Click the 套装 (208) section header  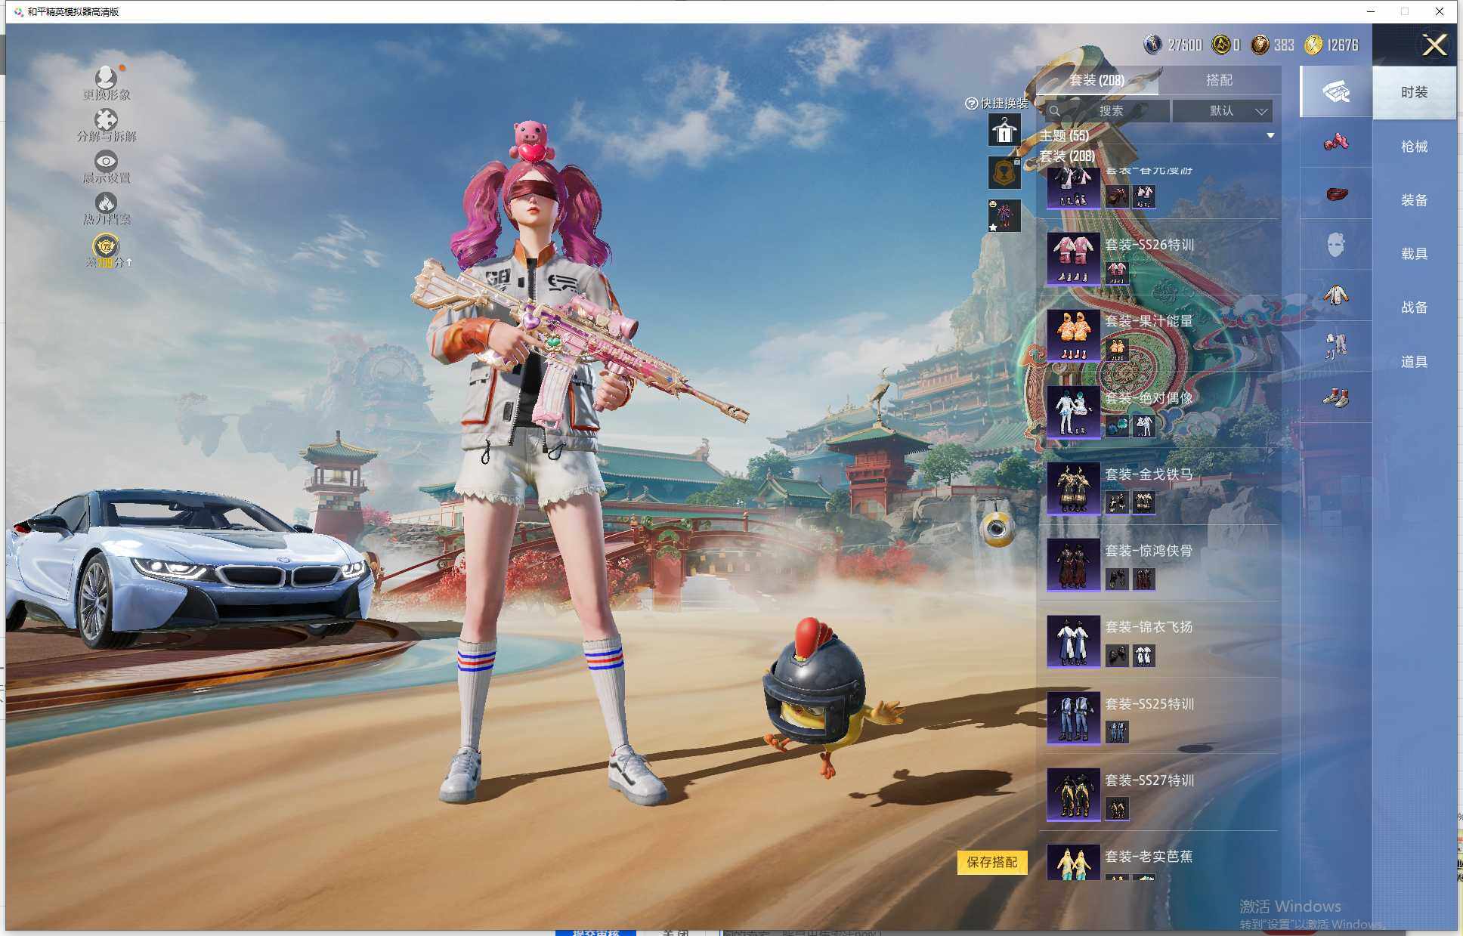1067,156
